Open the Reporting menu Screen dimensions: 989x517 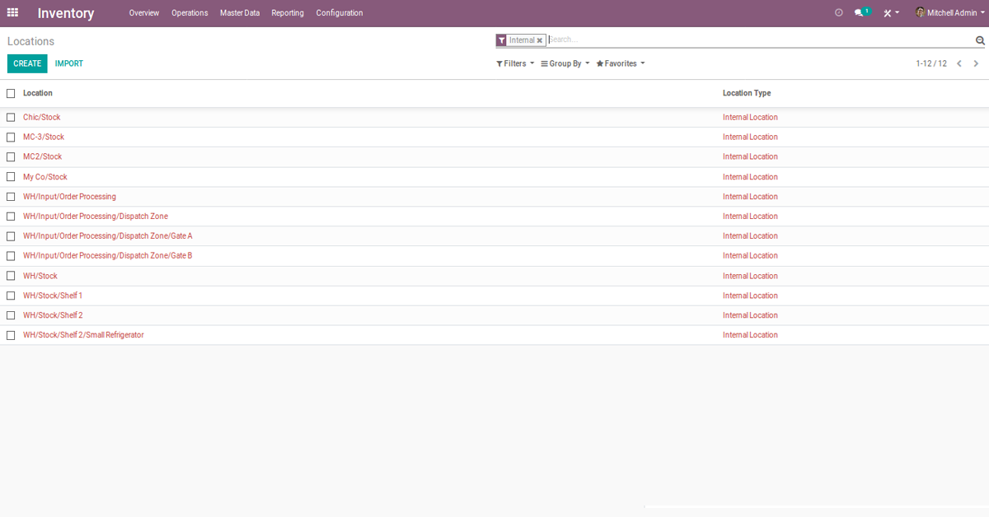[x=288, y=13]
